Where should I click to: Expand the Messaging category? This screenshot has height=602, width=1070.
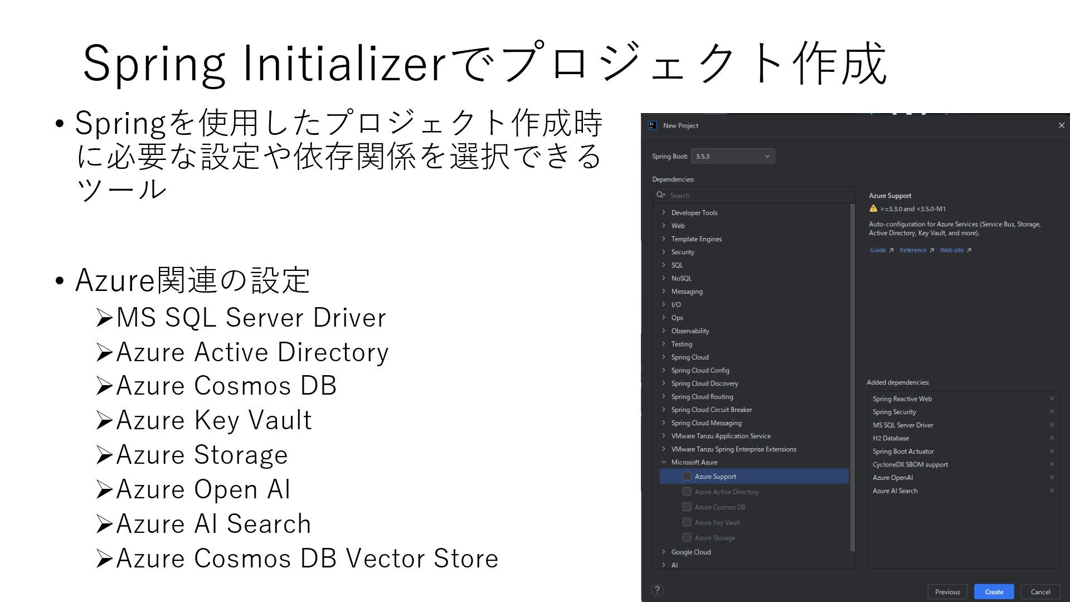click(x=663, y=291)
